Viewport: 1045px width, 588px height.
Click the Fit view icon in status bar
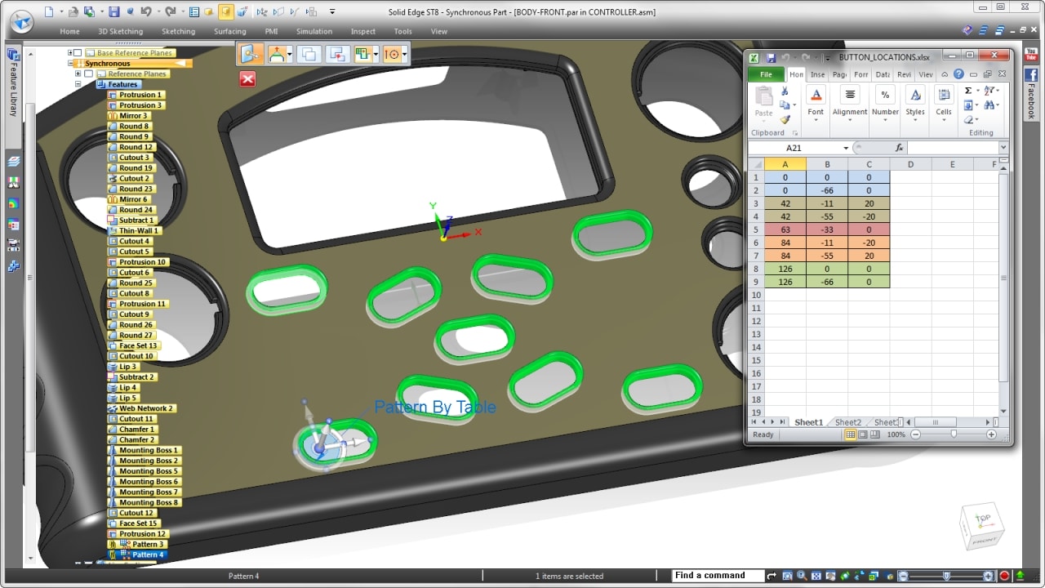816,576
